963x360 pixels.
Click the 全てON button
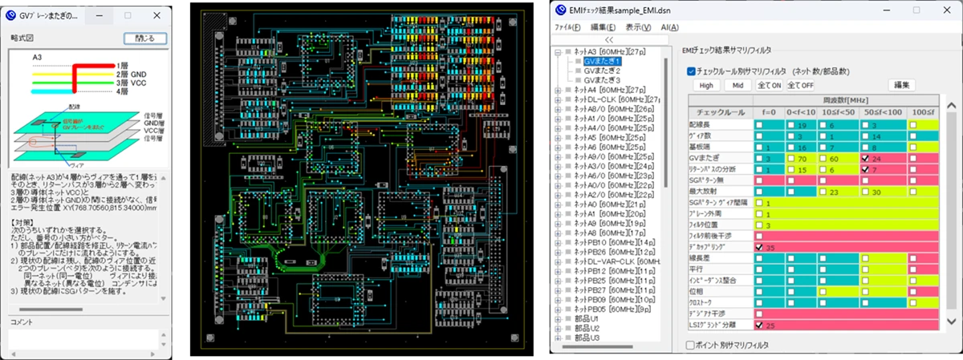click(x=769, y=85)
